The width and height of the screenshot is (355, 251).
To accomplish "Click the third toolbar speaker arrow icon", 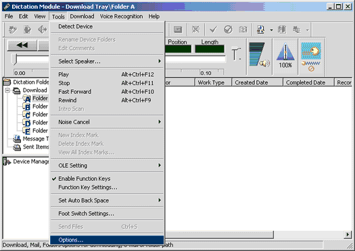I will coord(43,30).
